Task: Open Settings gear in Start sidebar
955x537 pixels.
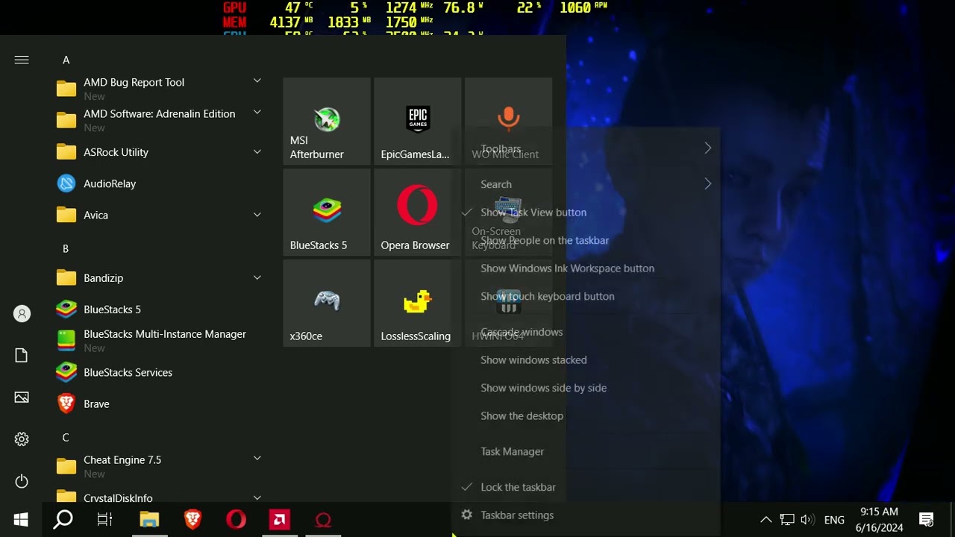Action: click(x=22, y=439)
